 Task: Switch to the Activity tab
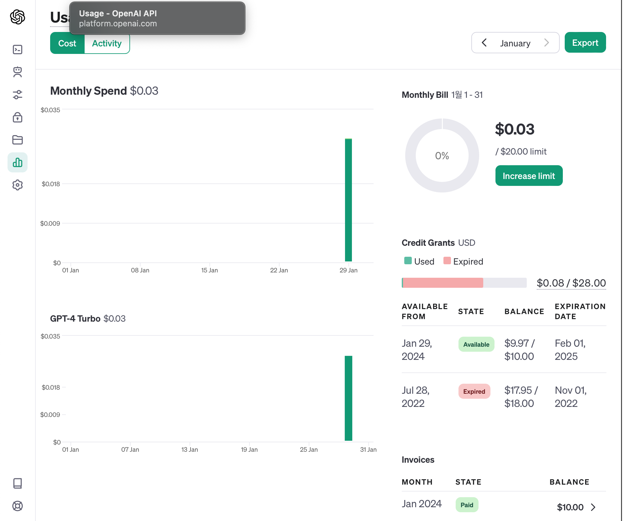pyautogui.click(x=107, y=43)
